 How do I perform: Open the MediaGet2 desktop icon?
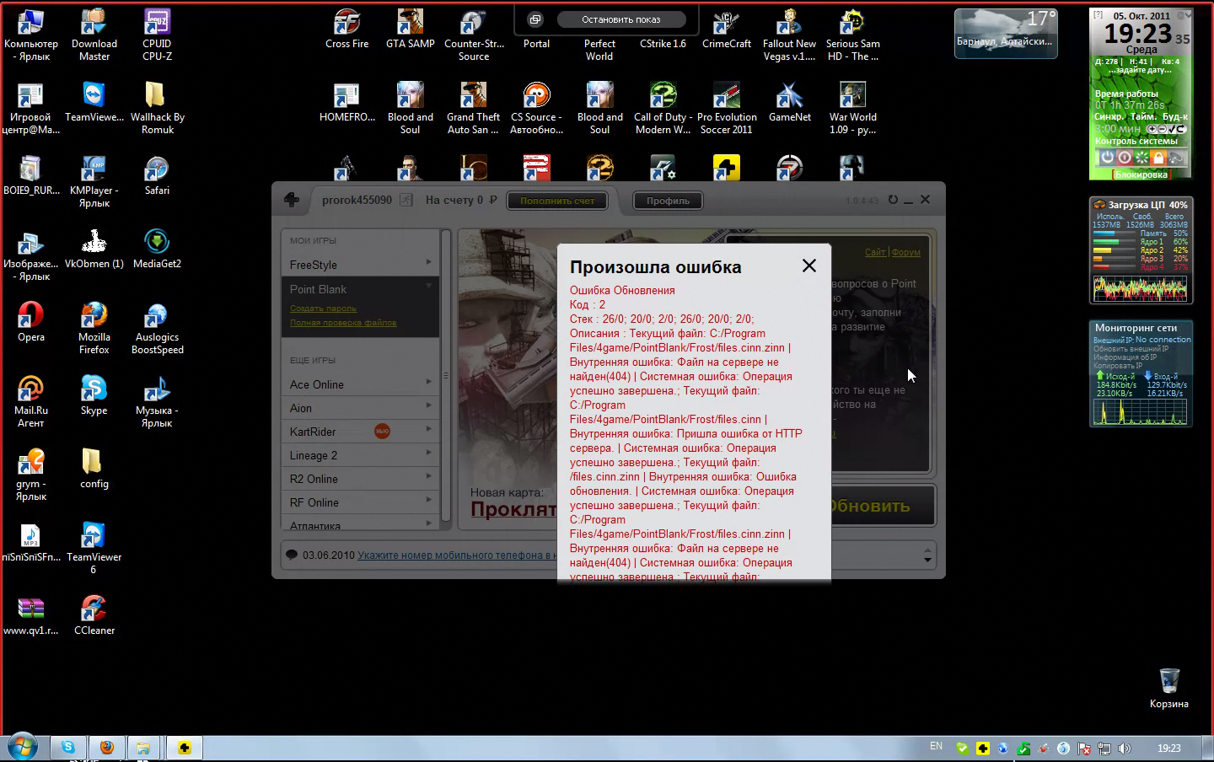coord(157,249)
